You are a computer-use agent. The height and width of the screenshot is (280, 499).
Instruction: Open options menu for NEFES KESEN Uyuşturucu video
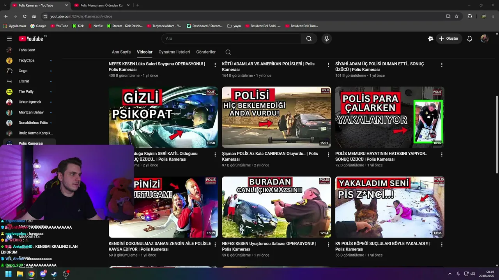[328, 245]
